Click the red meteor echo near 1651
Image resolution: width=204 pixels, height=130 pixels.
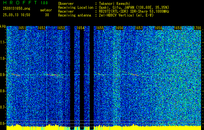17,75
